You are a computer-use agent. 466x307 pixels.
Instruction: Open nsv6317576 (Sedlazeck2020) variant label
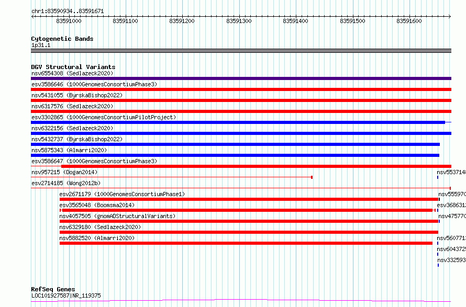click(x=72, y=106)
